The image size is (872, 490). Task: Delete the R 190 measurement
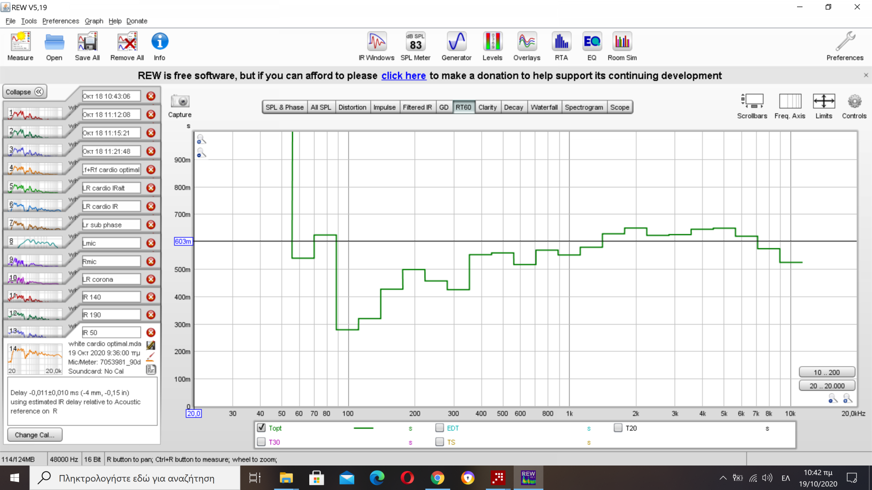tap(151, 315)
